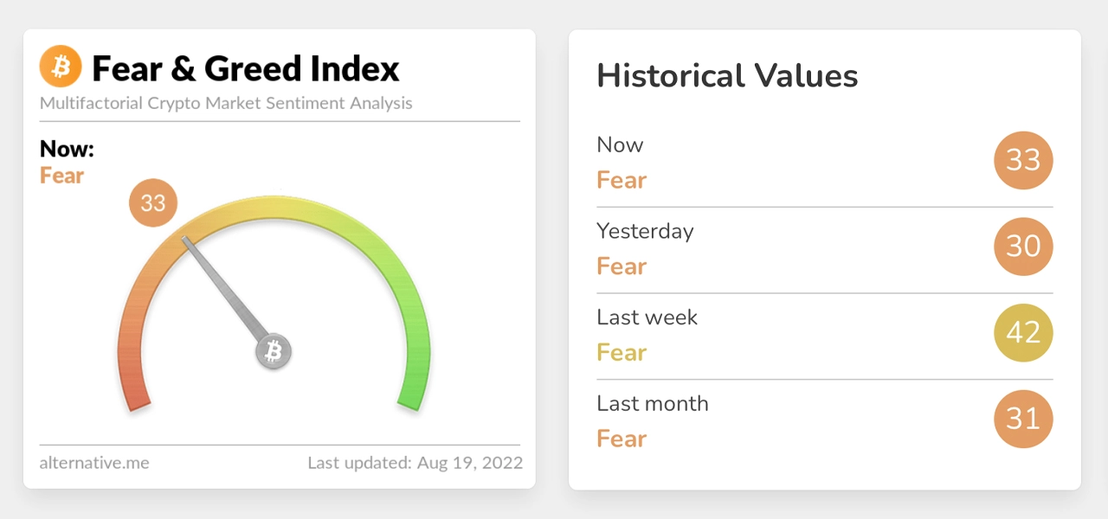Open the alternative.me source link
Screen dimensions: 1108x519
[x=94, y=463]
